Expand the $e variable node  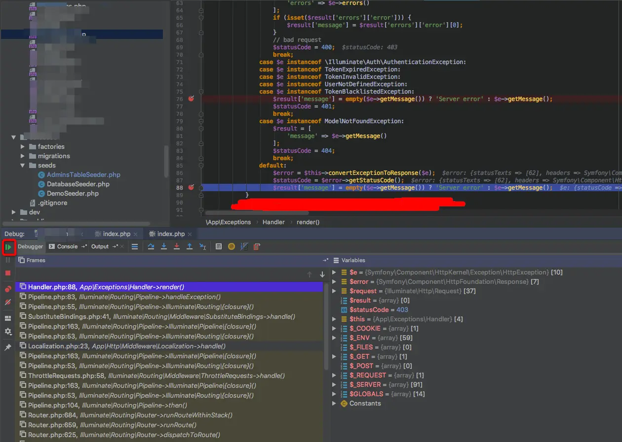coord(334,272)
